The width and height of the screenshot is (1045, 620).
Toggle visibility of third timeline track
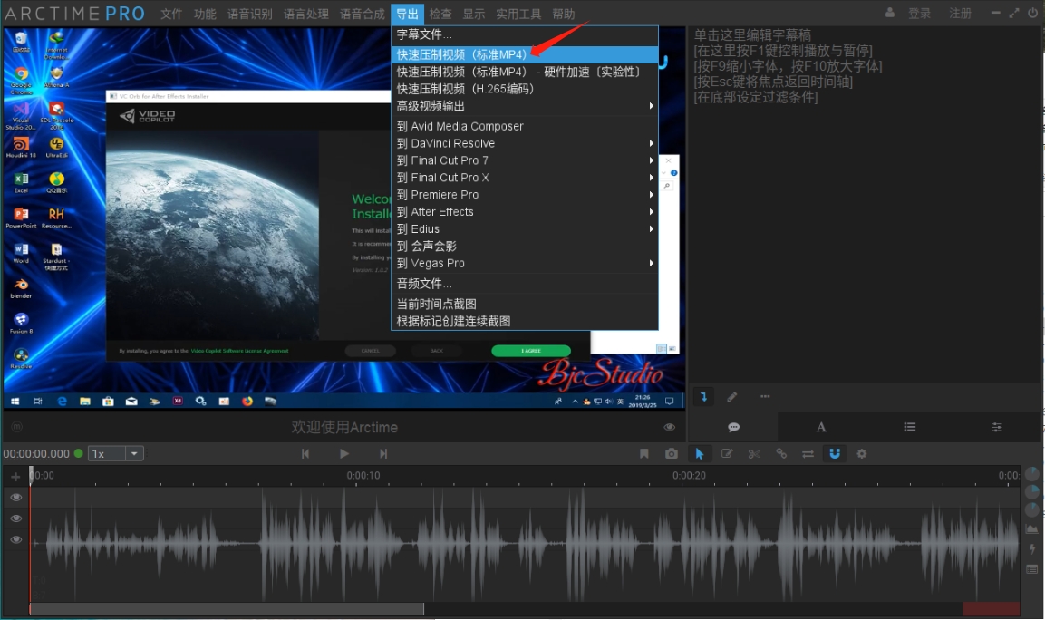[16, 540]
